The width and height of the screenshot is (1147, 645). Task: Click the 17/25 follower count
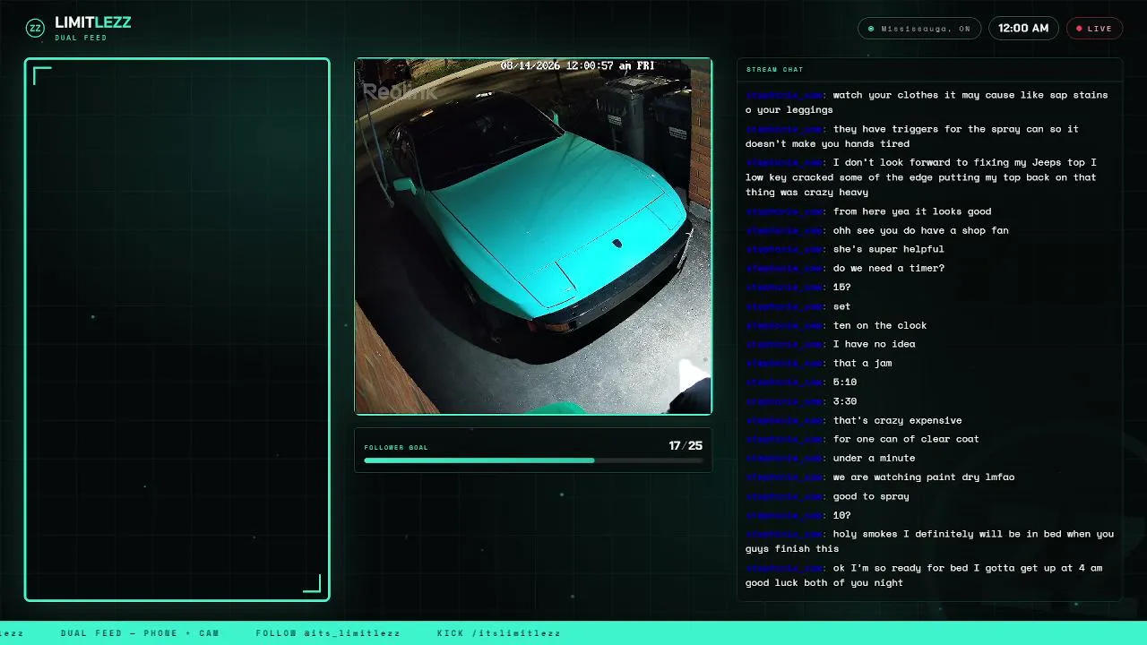tap(686, 446)
